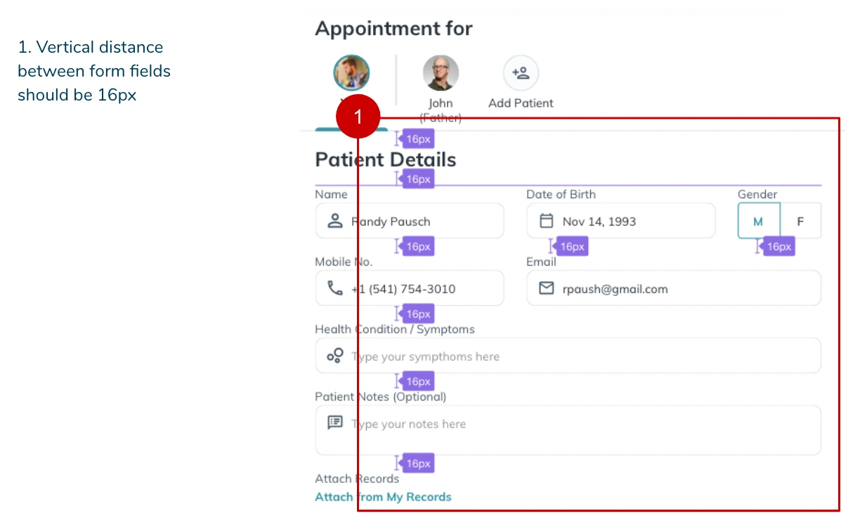The image size is (860, 523).
Task: Click the calendar icon in Date of Birth
Action: [546, 221]
